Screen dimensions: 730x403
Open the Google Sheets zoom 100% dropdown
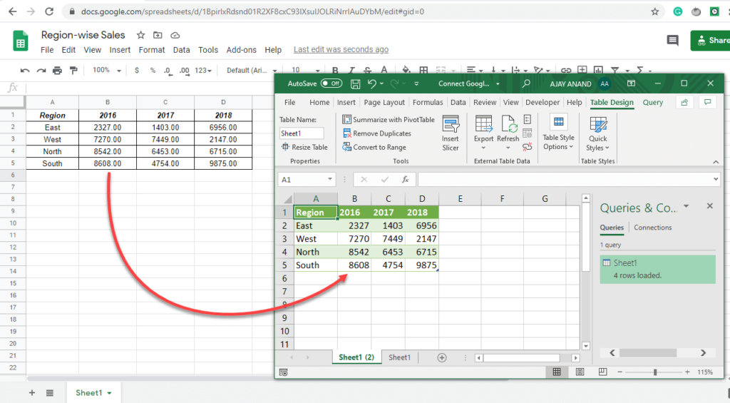pyautogui.click(x=107, y=71)
